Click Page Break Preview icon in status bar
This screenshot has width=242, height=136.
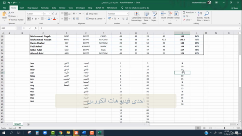click(210, 128)
